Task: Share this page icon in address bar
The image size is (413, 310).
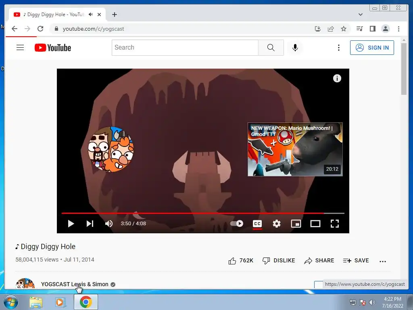Action: click(331, 29)
